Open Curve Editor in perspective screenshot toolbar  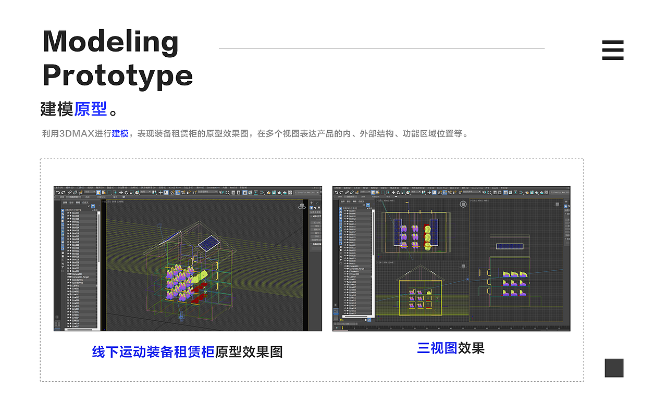[x=250, y=193]
